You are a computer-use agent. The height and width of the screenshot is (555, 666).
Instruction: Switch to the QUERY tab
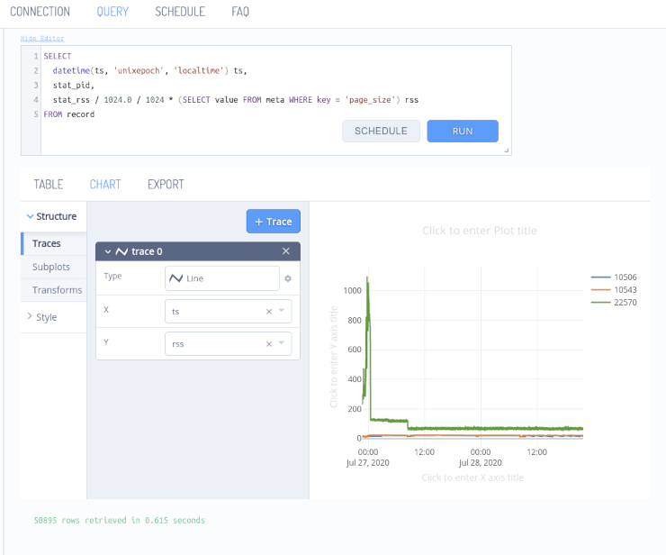112,12
